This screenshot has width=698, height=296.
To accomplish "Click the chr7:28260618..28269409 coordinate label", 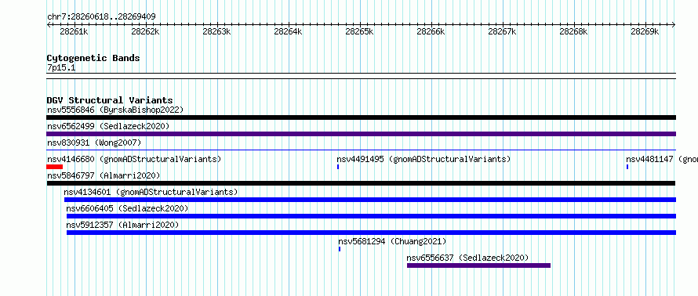I will point(101,17).
